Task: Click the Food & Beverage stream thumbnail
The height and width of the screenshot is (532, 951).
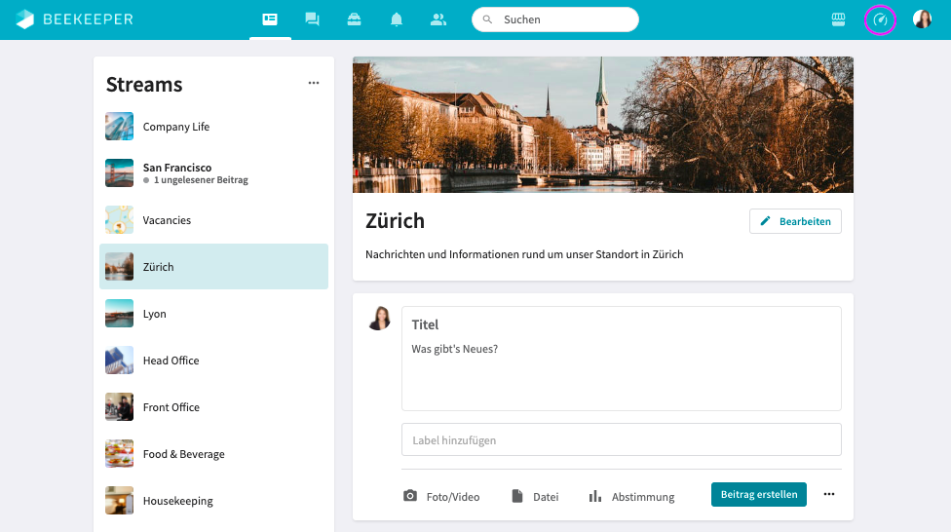Action: [x=119, y=454]
